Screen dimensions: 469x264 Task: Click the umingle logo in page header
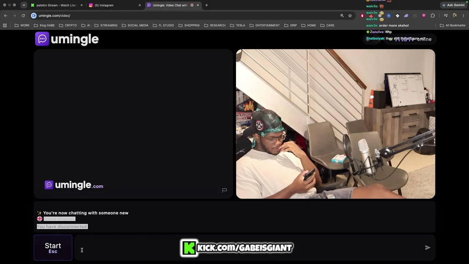point(67,39)
